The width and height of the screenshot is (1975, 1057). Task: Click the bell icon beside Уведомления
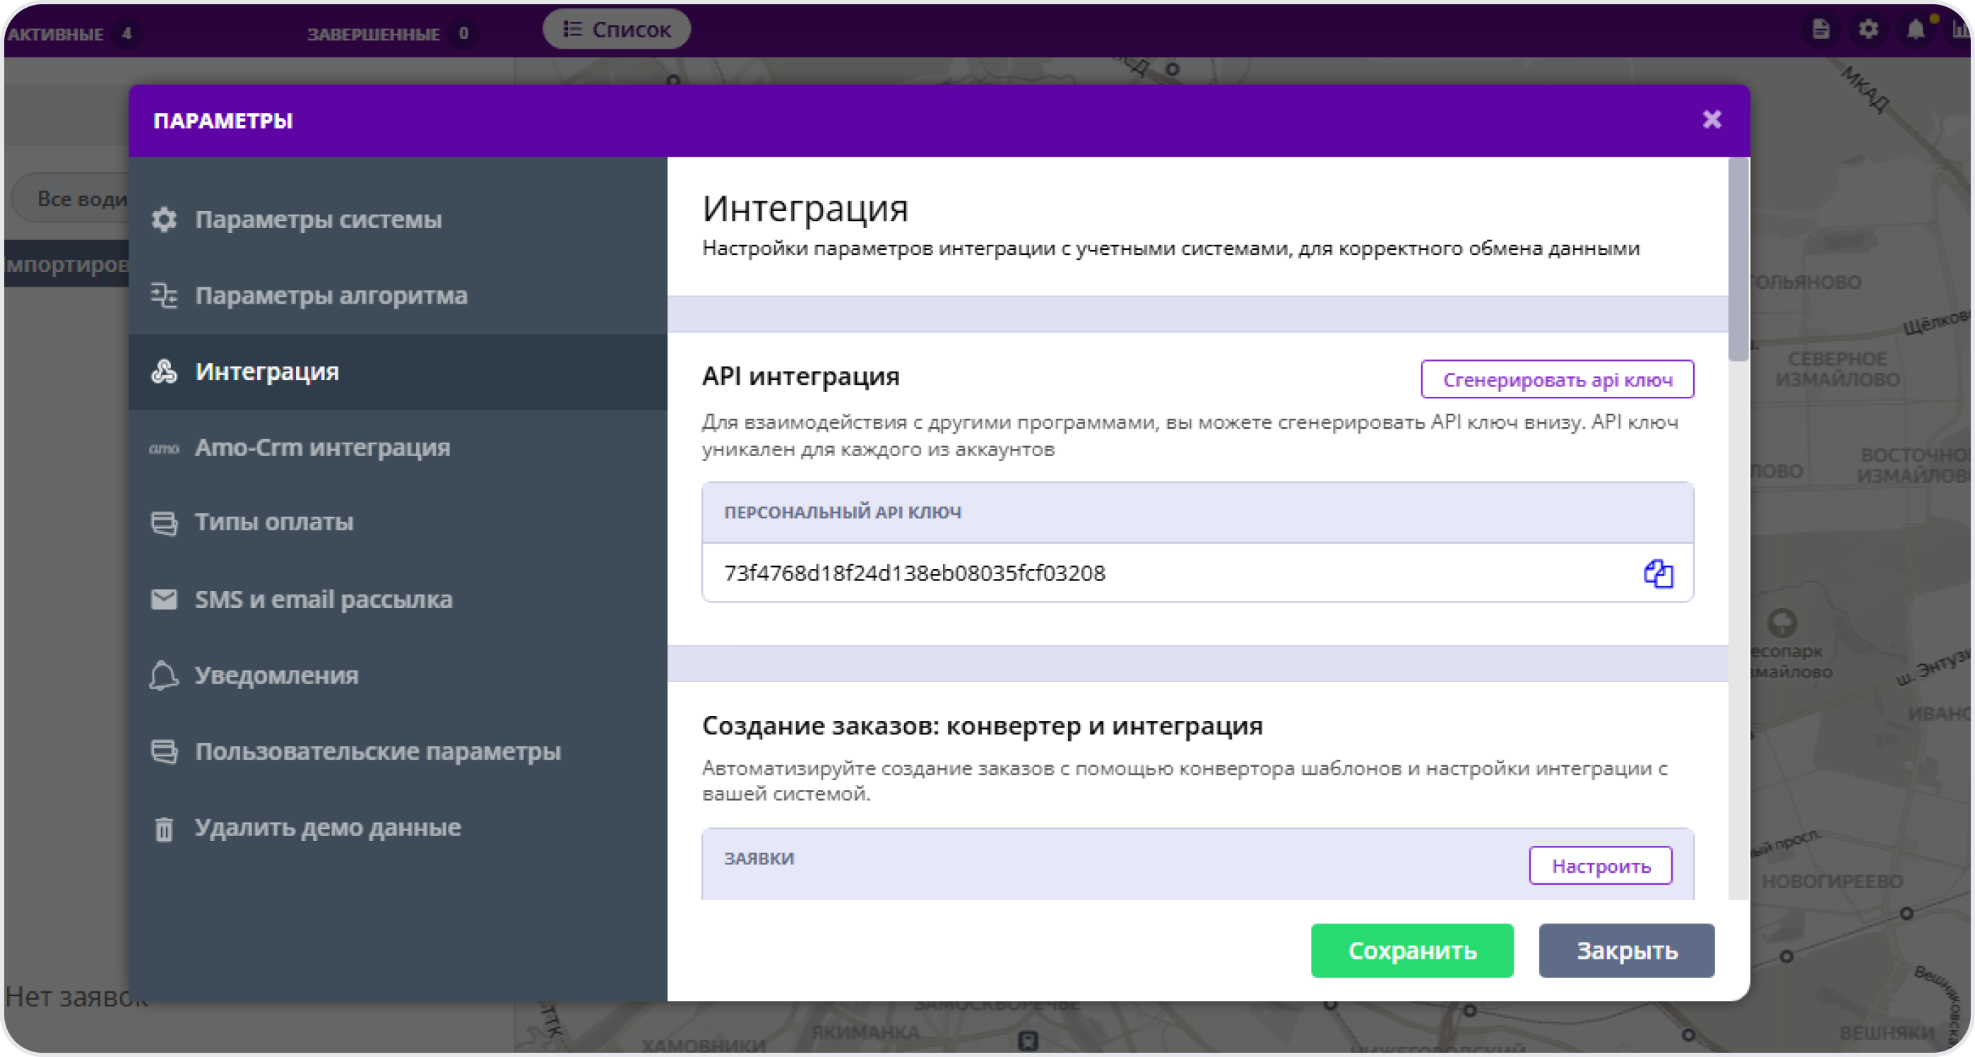[164, 675]
